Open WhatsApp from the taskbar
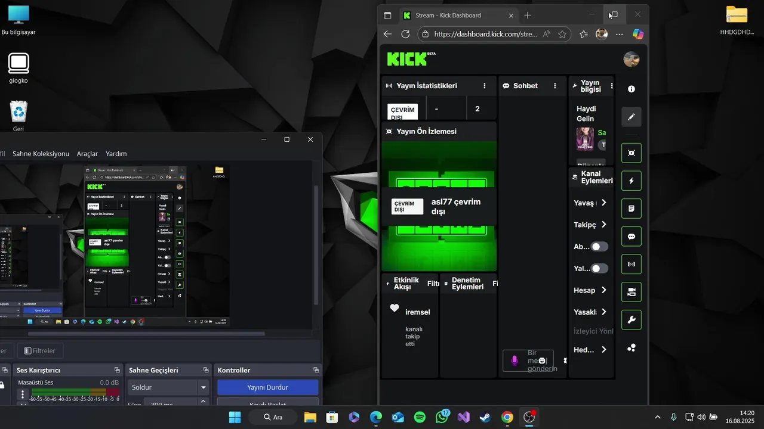Screen dimensions: 764x429 click(442, 417)
